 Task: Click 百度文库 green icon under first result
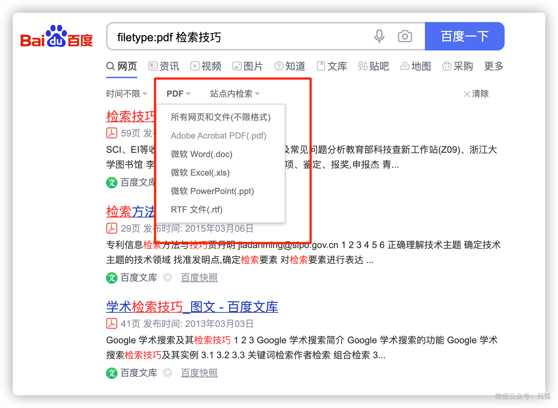[112, 183]
